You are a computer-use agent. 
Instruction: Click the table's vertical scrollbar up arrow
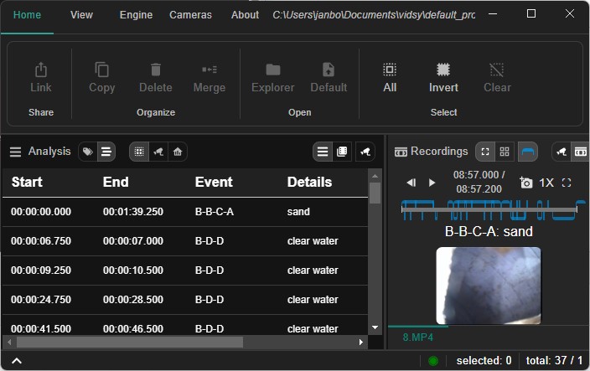(375, 176)
